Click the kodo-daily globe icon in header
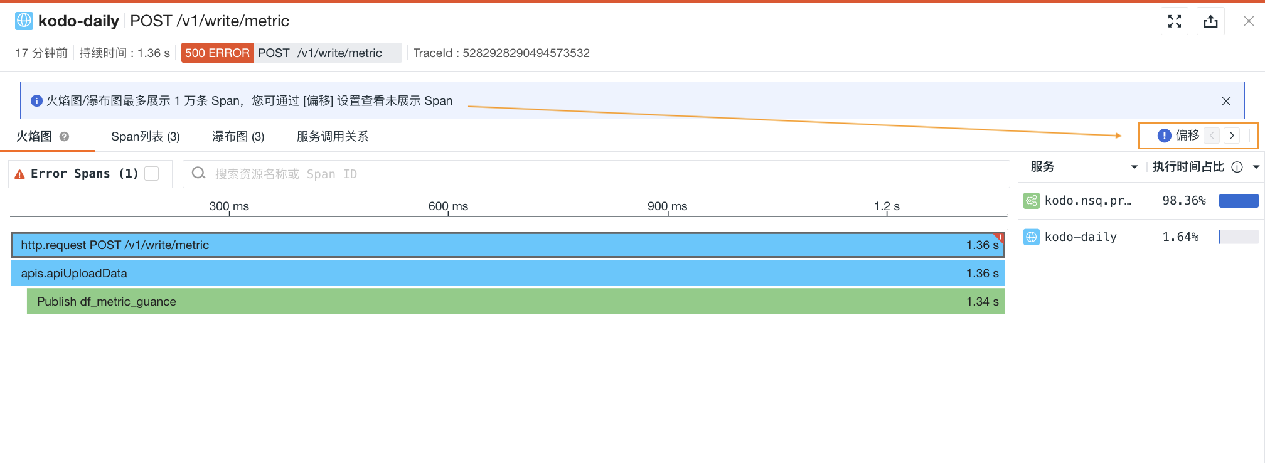This screenshot has width=1265, height=463. pyautogui.click(x=24, y=21)
